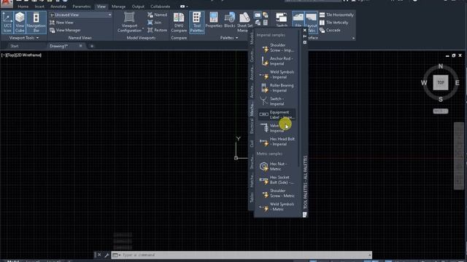
Task: Select Hex Nut - Metric tool
Action: (277, 167)
